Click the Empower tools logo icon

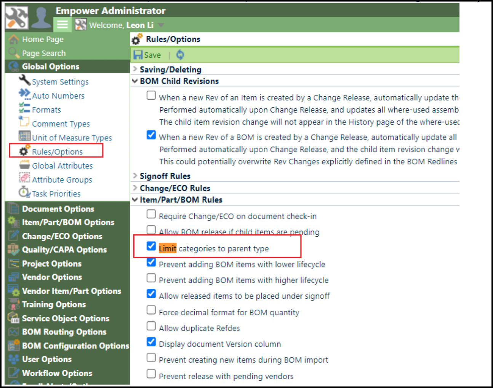(x=17, y=18)
